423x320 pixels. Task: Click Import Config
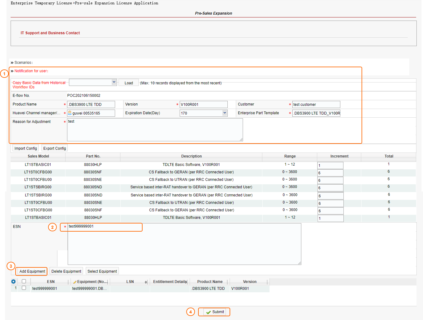click(x=25, y=148)
